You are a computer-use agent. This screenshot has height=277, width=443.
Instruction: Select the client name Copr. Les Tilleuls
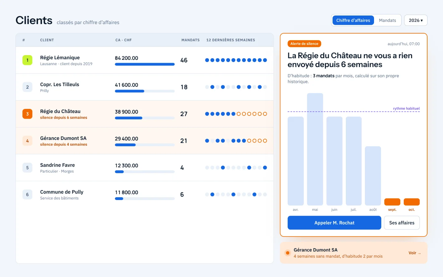tap(59, 85)
